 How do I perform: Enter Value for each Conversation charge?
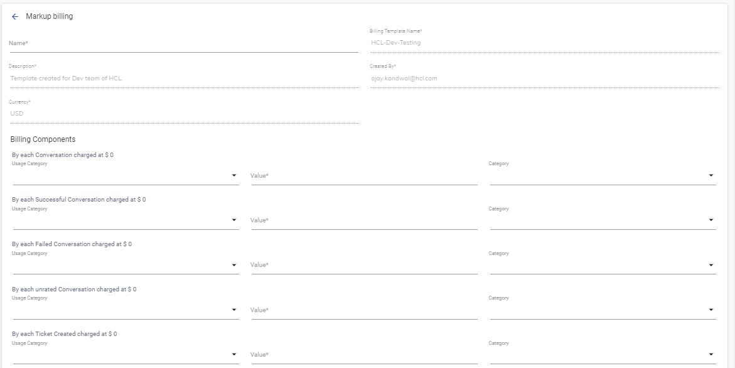click(x=364, y=176)
